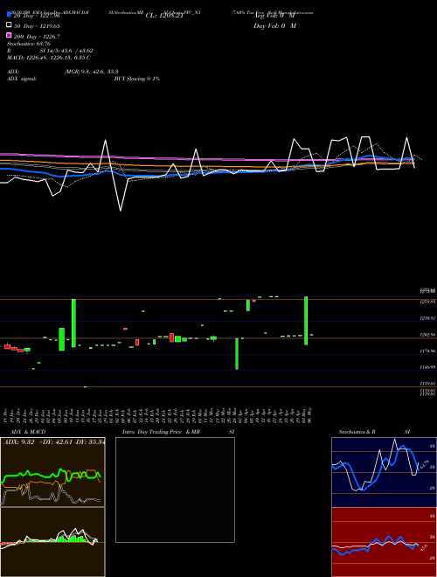Viewport: 437px width, 577px height.
Task: Click the 'MACD: 1226.48, 1226.13, 0.35 C' line
Action: click(49, 58)
